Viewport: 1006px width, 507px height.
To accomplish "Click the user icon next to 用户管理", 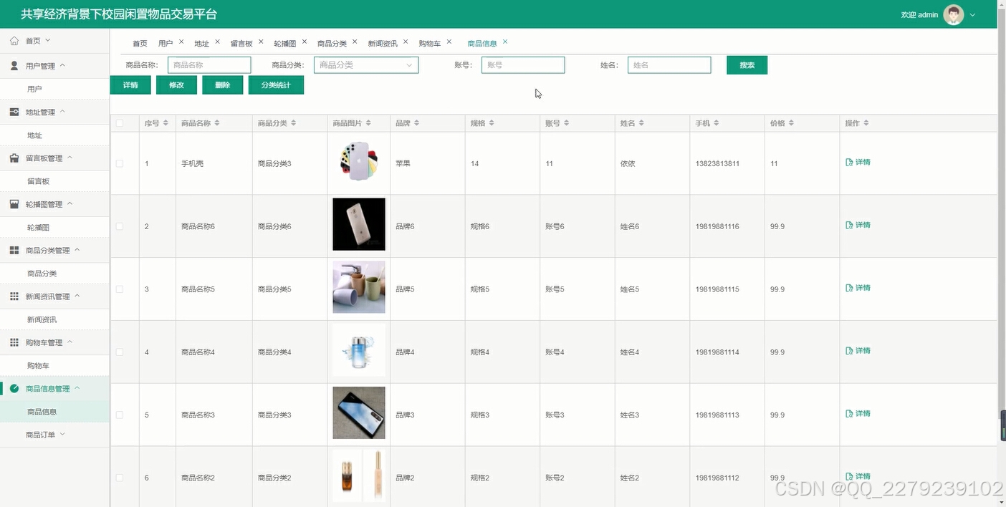I will coord(16,65).
